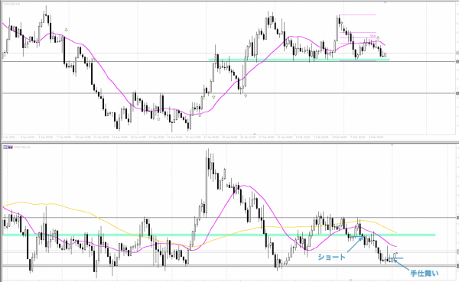Click the current price label on the upper price axis
459x282 pixels.
coord(457,53)
